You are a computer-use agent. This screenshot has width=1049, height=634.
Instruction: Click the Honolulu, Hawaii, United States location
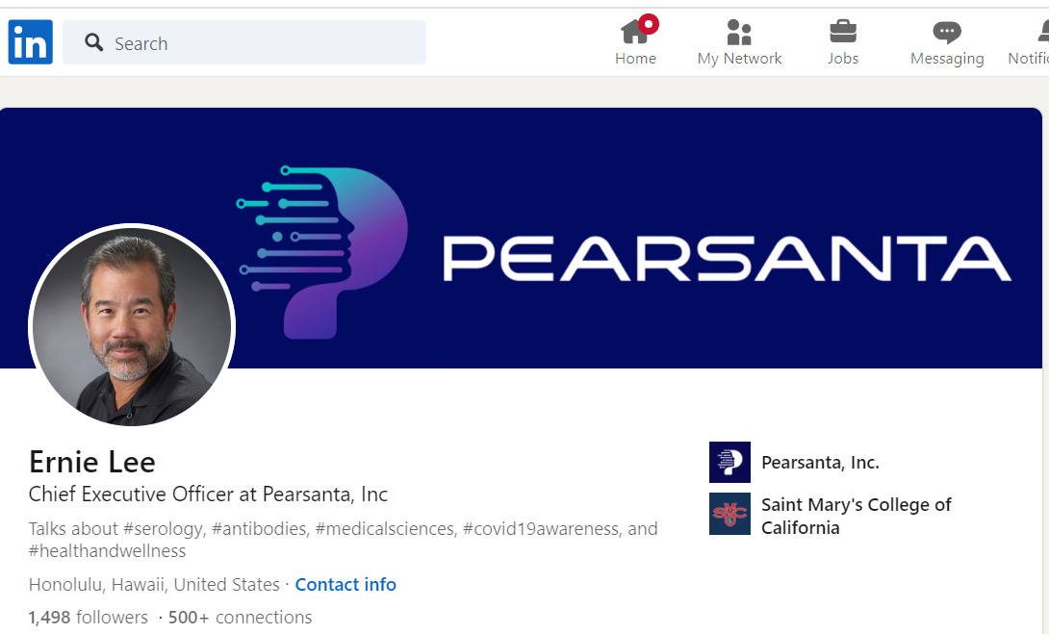tap(154, 585)
